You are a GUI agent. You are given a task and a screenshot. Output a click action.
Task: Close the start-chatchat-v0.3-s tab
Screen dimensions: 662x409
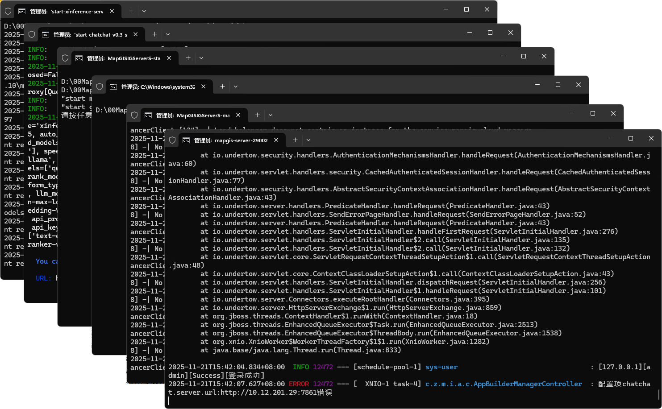coord(136,34)
